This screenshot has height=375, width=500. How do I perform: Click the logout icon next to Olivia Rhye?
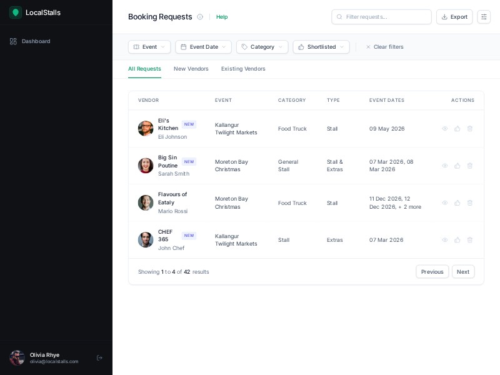[99, 358]
